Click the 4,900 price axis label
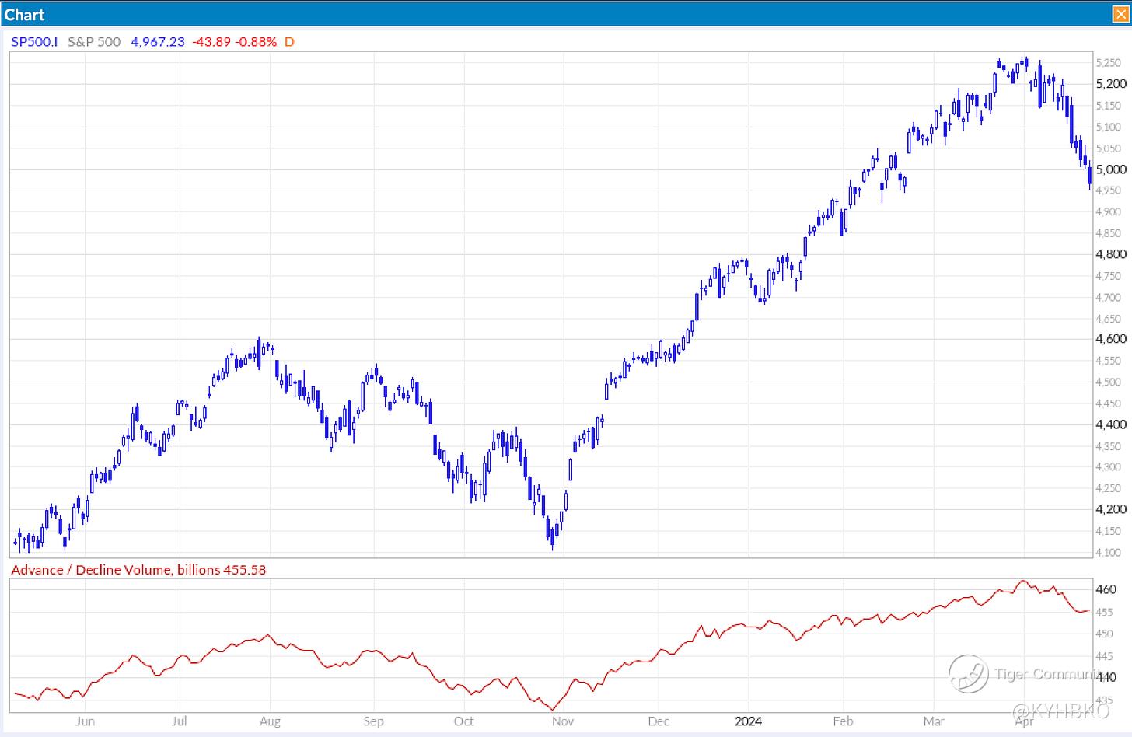The height and width of the screenshot is (737, 1132). [1109, 211]
